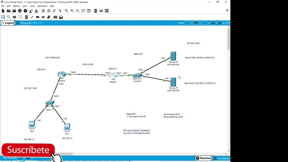
Task: Activate the Select tool
Action: 3,17
